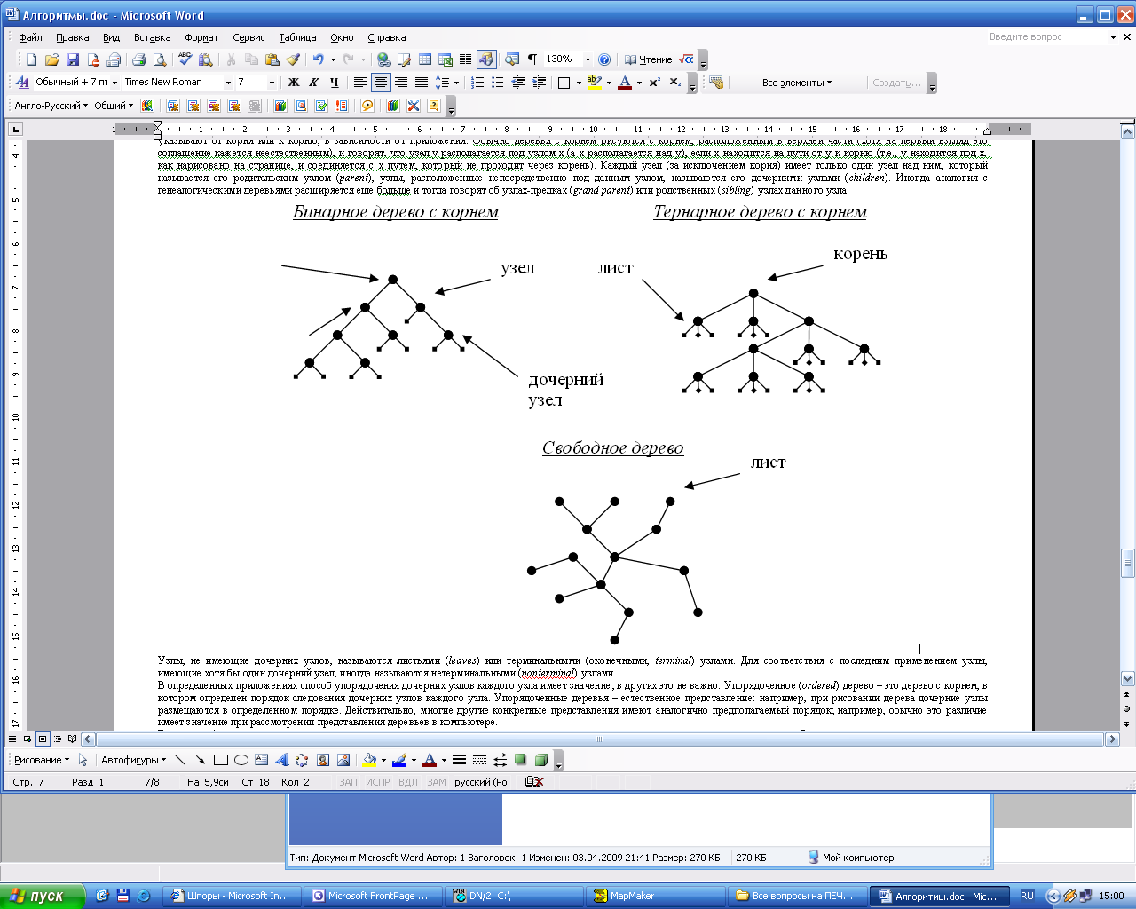
Task: Cut the selection with scissors icon
Action: pos(231,59)
